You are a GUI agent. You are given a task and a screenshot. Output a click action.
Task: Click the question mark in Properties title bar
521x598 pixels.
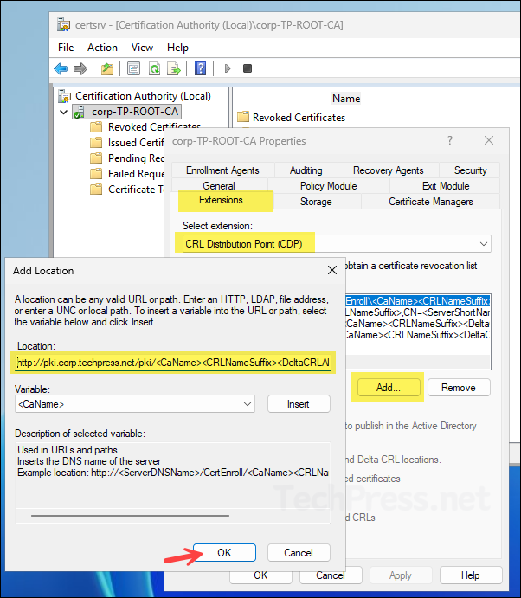(450, 140)
